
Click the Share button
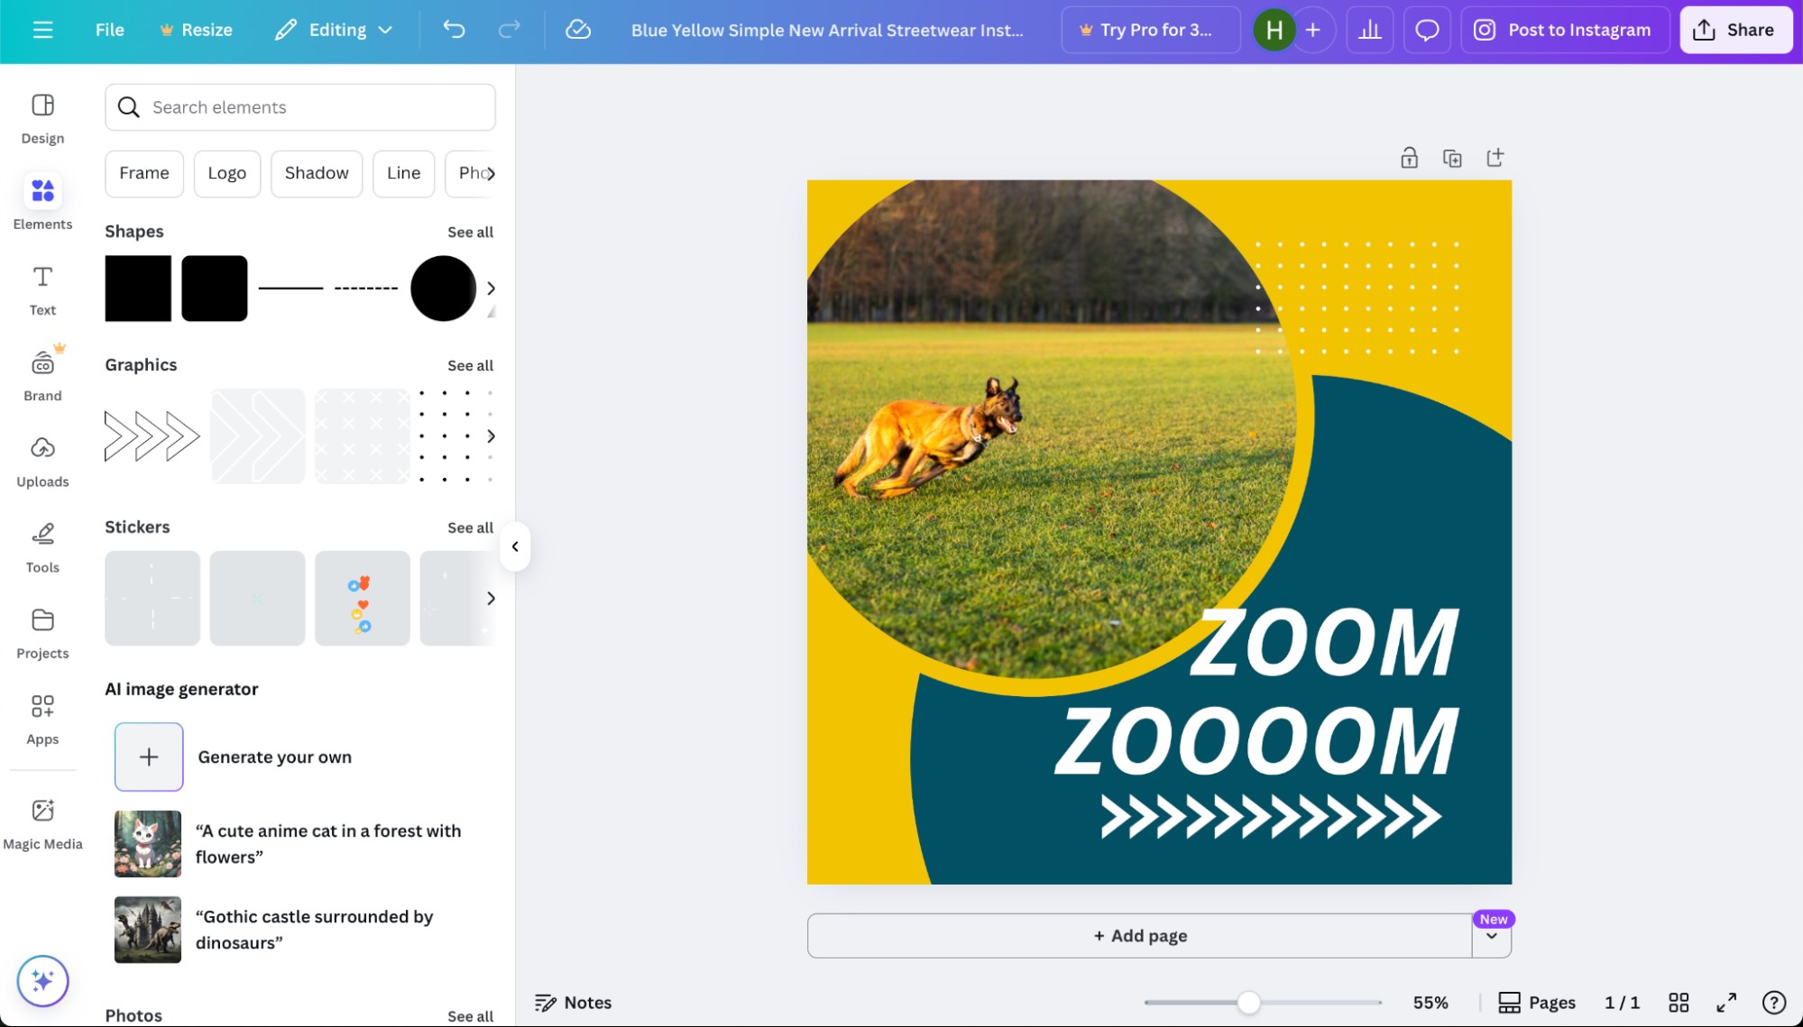click(1735, 30)
